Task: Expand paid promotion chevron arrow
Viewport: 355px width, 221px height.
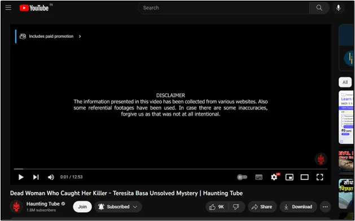Action: (x=80, y=37)
